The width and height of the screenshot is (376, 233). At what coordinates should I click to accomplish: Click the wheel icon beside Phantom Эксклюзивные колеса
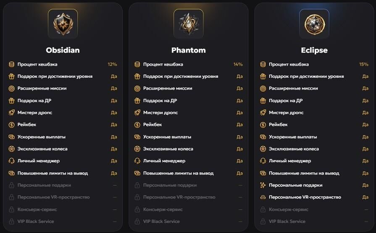coord(137,149)
